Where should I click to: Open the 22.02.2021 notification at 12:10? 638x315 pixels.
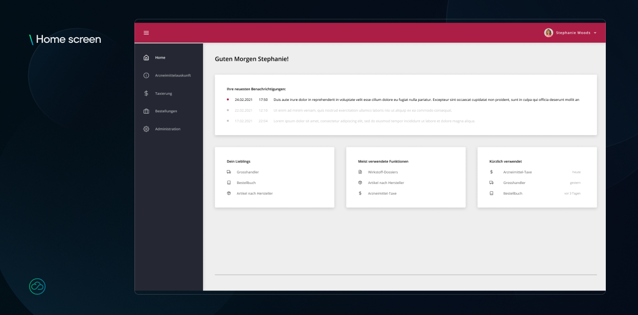coord(339,111)
